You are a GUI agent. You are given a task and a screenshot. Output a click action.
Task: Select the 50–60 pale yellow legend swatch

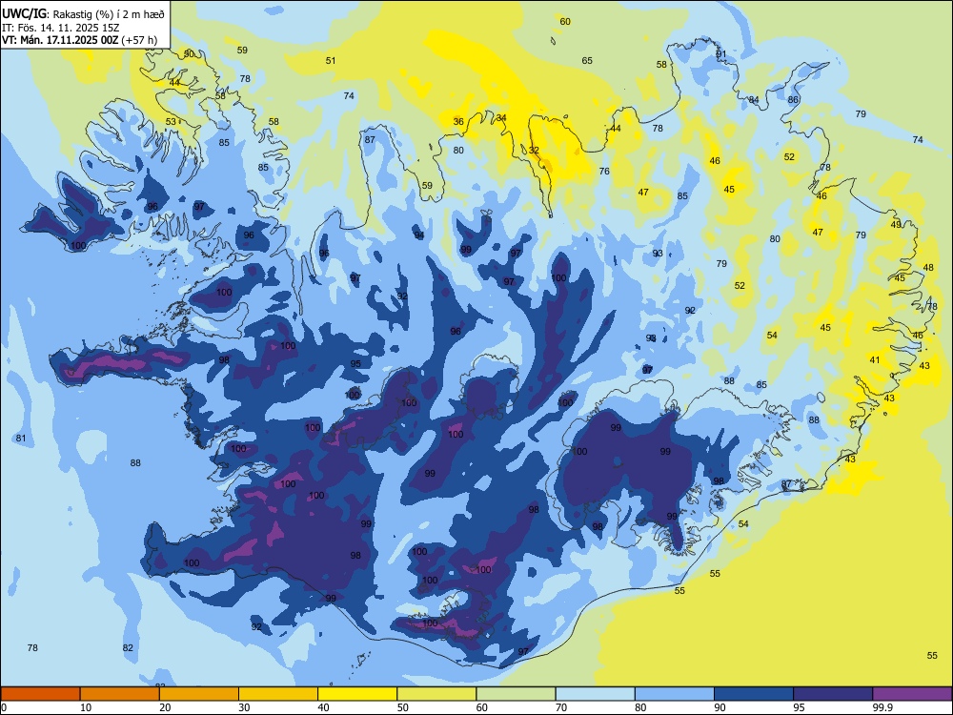pos(436,694)
